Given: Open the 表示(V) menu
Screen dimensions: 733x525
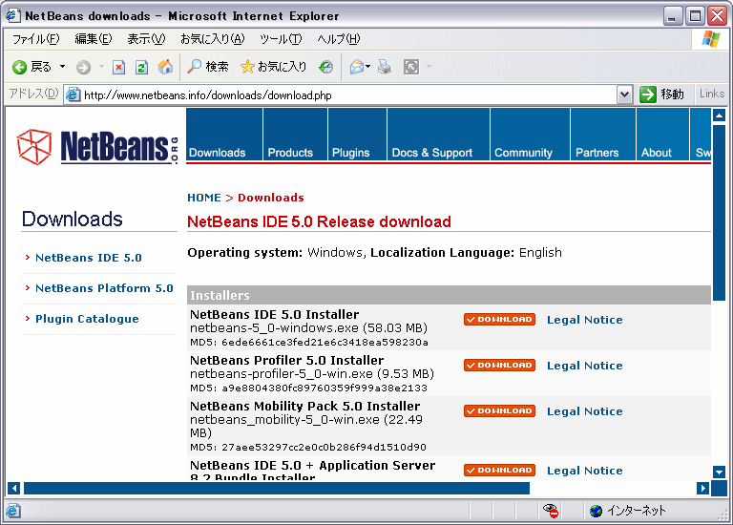Looking at the screenshot, I should point(146,39).
